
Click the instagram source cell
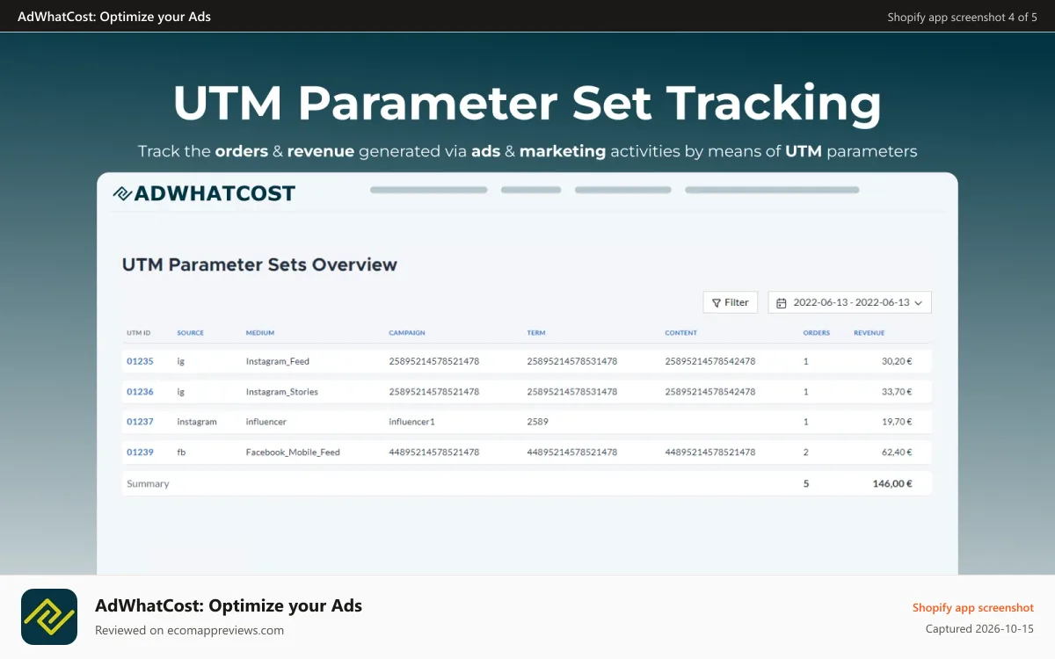[x=197, y=422]
